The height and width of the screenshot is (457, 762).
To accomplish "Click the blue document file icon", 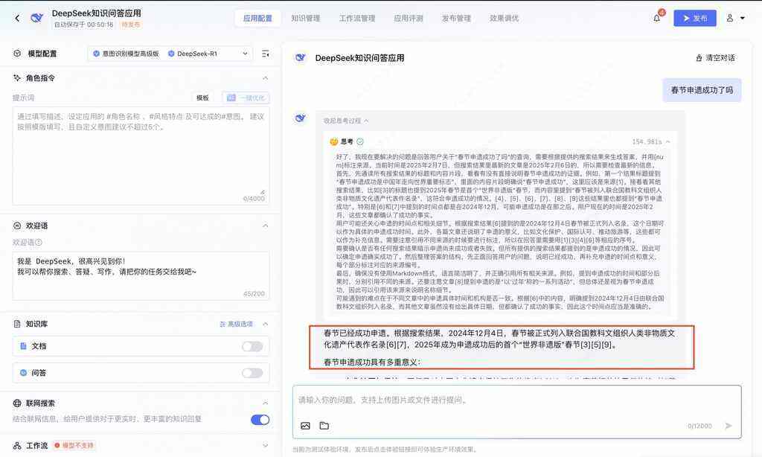I will point(23,346).
